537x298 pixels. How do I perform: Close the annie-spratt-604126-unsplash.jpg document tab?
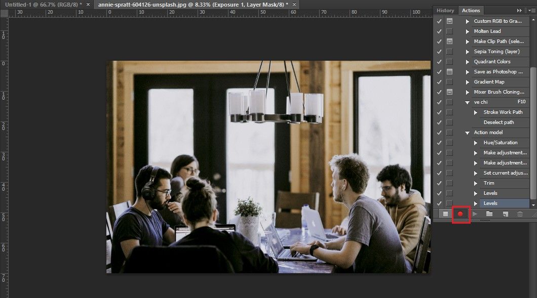(293, 4)
